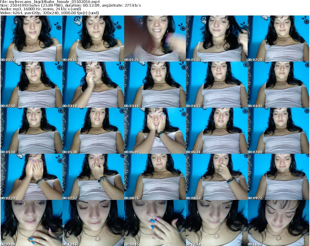The width and height of the screenshot is (310, 246).
Task: Click the thumbnail stamped 00:08:25
Action: click(155, 177)
